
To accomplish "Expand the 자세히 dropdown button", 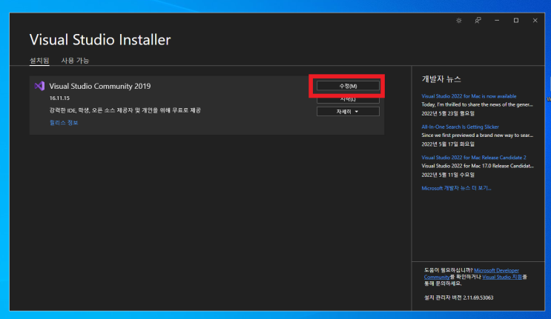I will [x=348, y=112].
